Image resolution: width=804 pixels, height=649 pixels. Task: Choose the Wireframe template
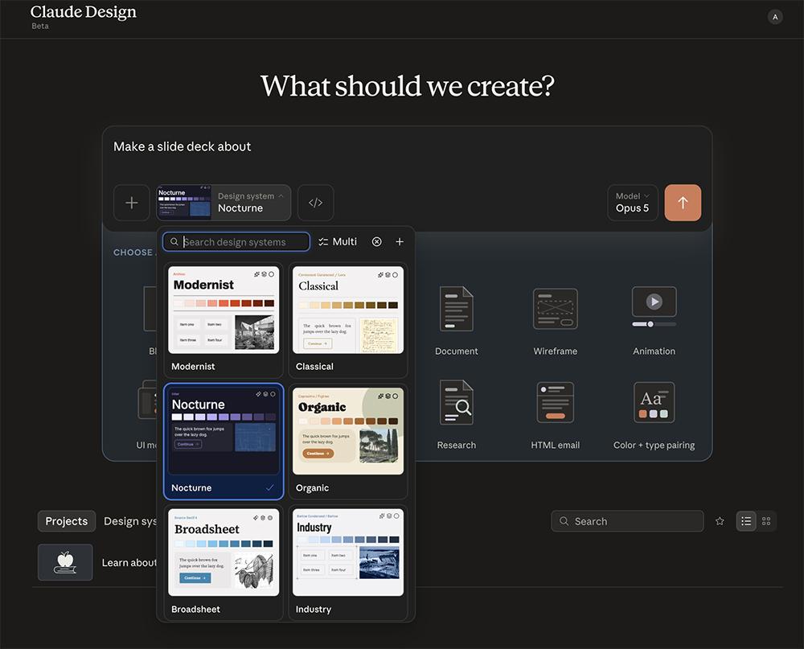coord(556,321)
